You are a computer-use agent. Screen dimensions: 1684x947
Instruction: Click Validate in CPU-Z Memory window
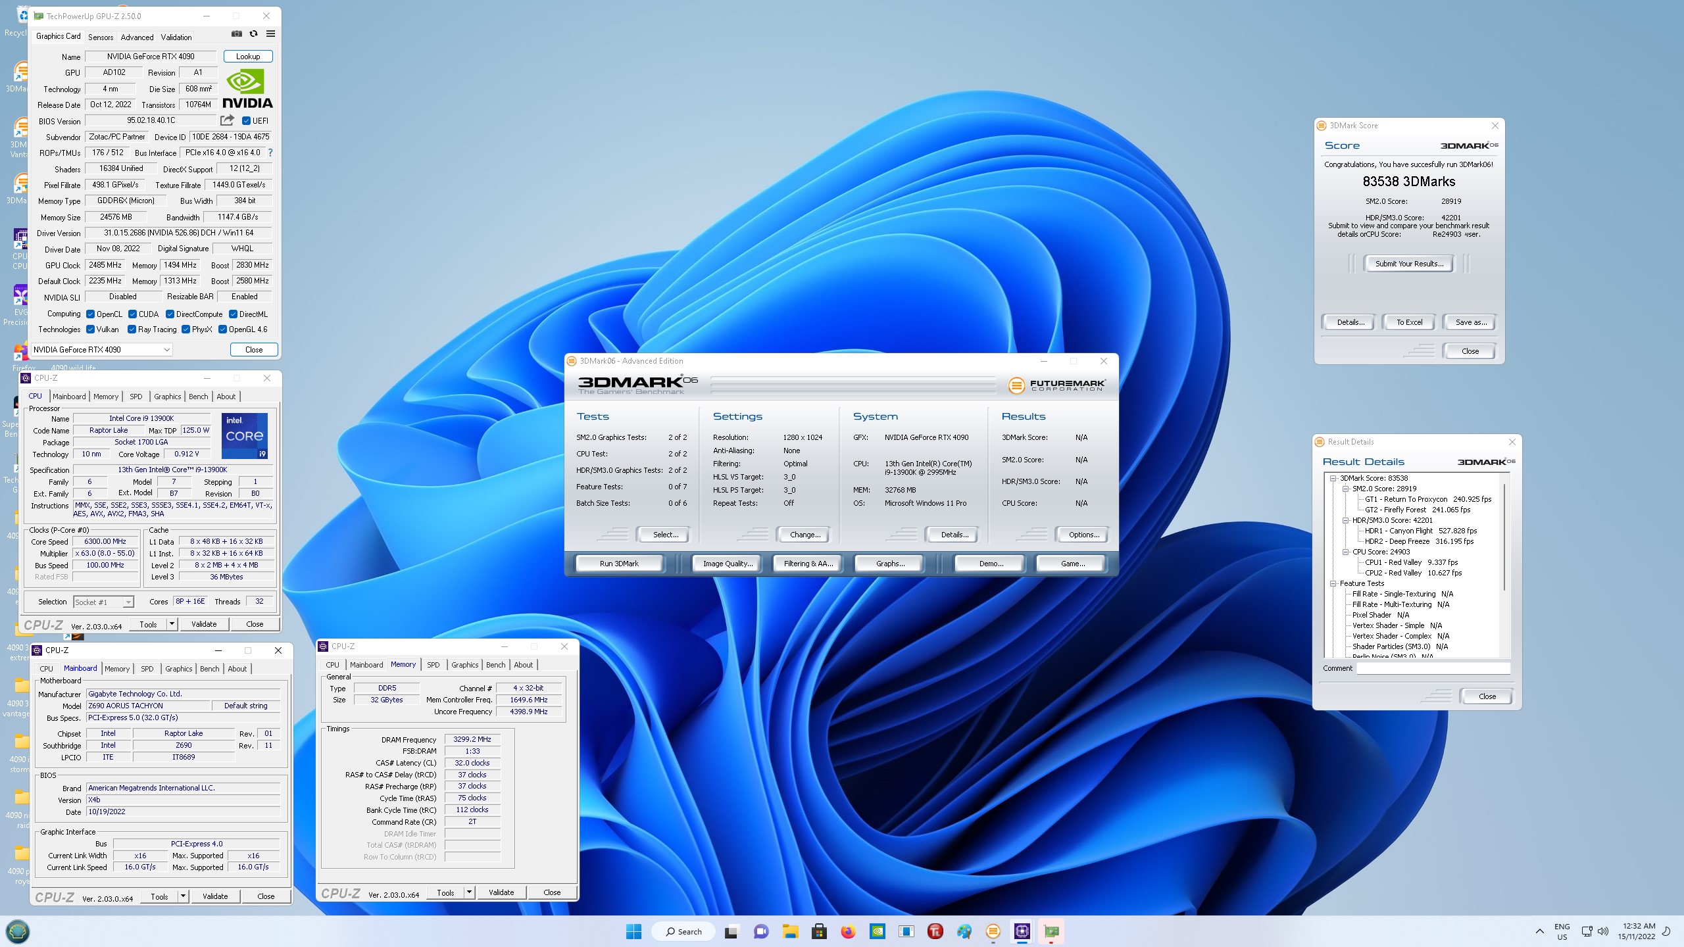click(x=501, y=892)
